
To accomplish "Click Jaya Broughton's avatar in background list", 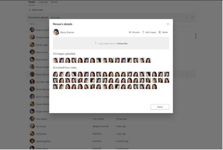I will point(32,141).
